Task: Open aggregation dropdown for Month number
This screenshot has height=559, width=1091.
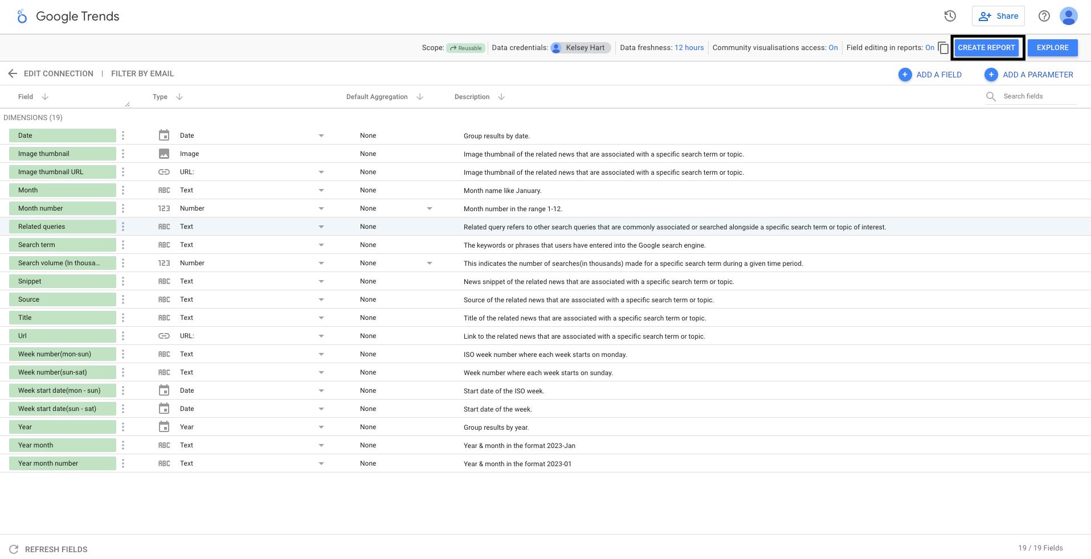Action: (430, 208)
